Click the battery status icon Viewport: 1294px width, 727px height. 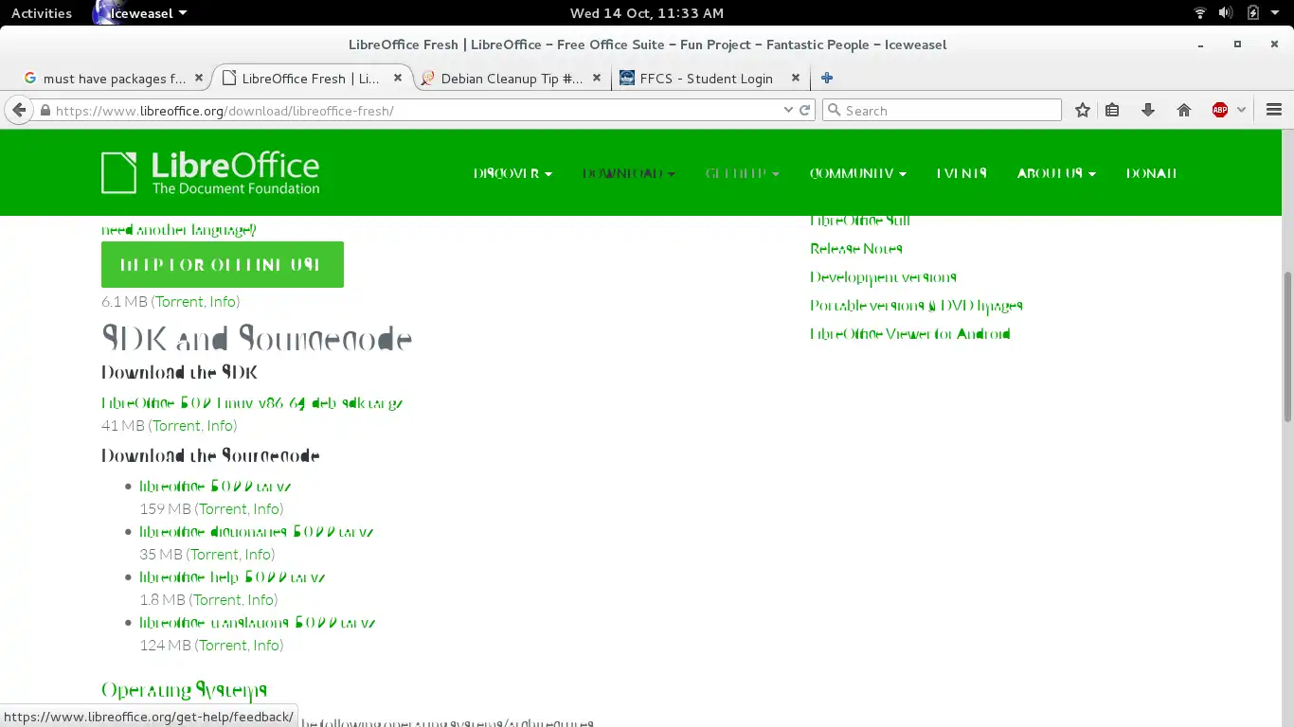coord(1253,13)
